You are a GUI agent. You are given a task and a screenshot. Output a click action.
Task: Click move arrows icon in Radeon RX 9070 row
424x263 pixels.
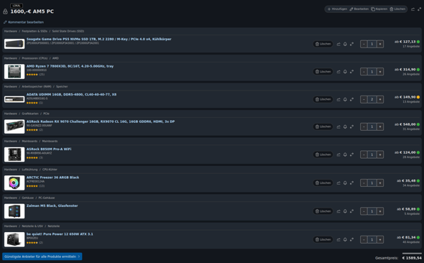(352, 126)
